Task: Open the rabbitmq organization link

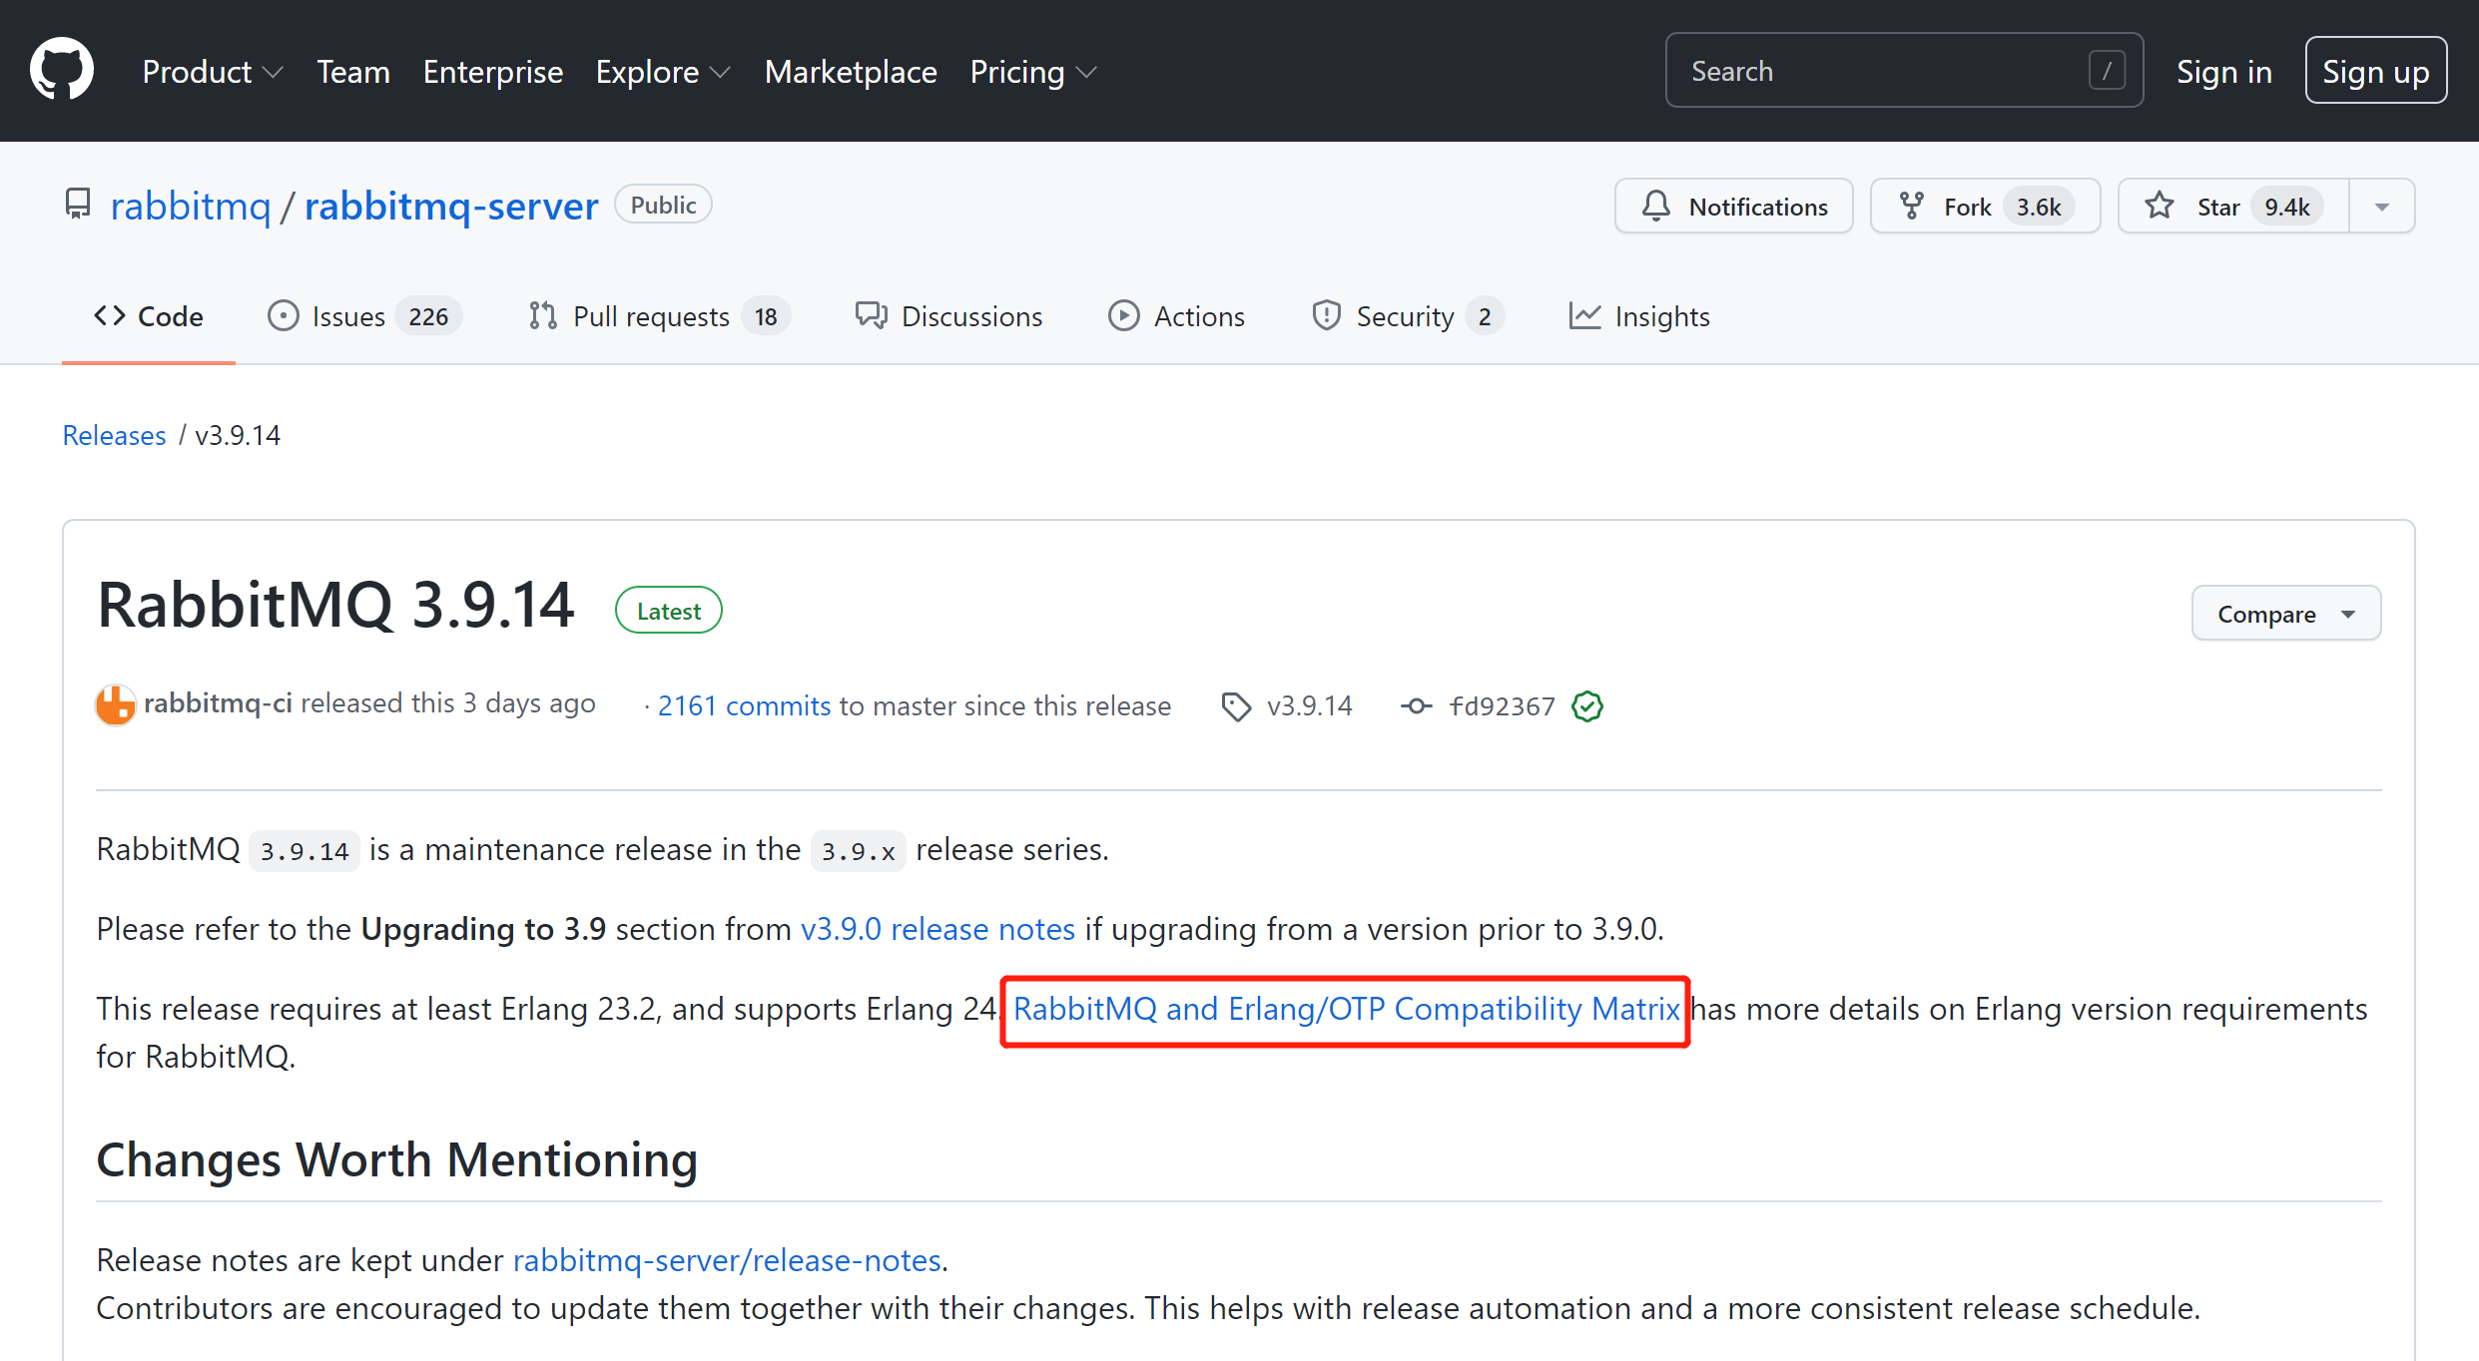Action: pos(191,206)
